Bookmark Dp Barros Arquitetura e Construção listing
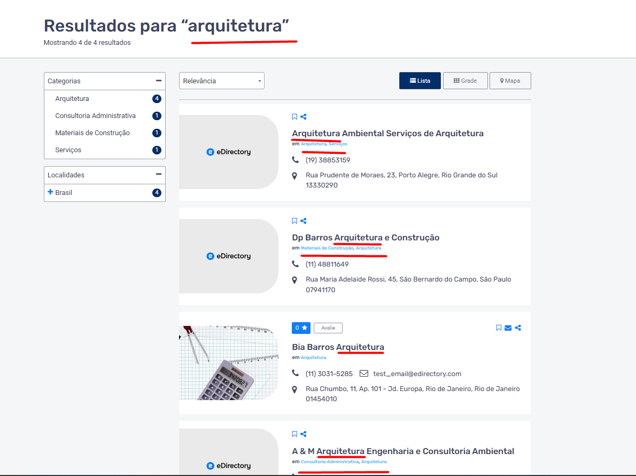The width and height of the screenshot is (636, 476). click(x=294, y=221)
